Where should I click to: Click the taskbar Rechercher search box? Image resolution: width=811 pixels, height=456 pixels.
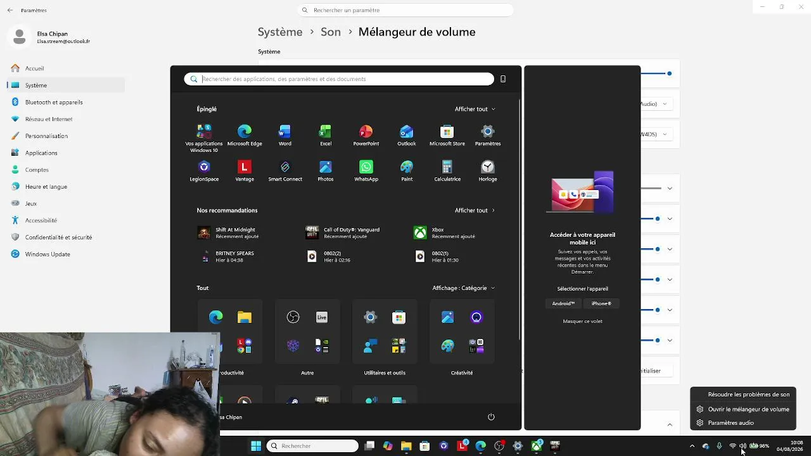click(x=312, y=446)
